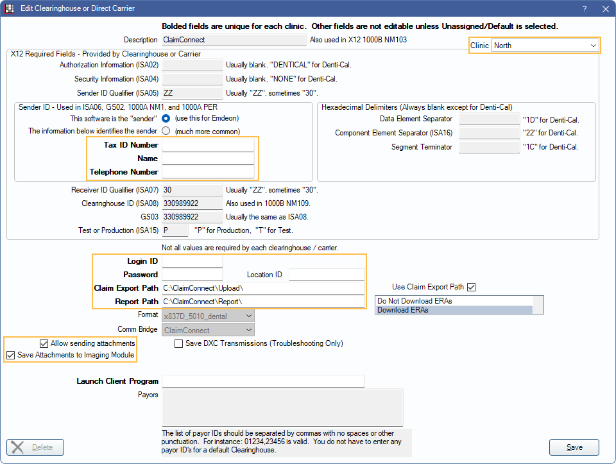Enable Save DXC Transmissions checkbox

coord(179,343)
